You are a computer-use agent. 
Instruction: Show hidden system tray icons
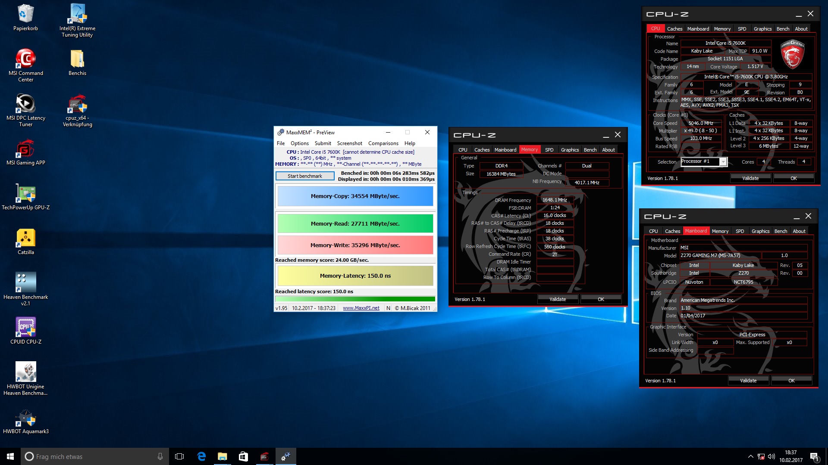tap(750, 456)
